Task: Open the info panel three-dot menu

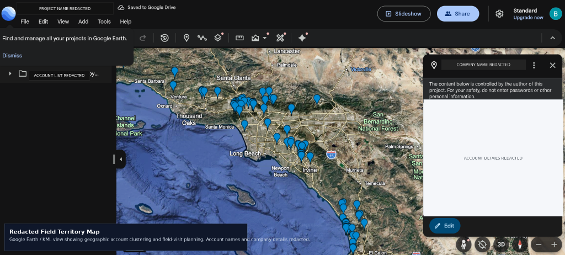Action: 534,65
